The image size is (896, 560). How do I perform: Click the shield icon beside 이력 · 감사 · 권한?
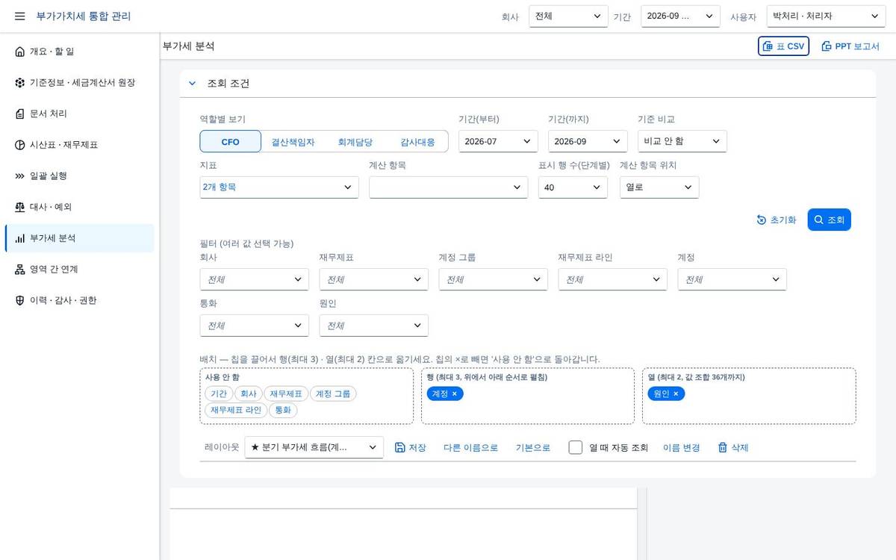19,300
